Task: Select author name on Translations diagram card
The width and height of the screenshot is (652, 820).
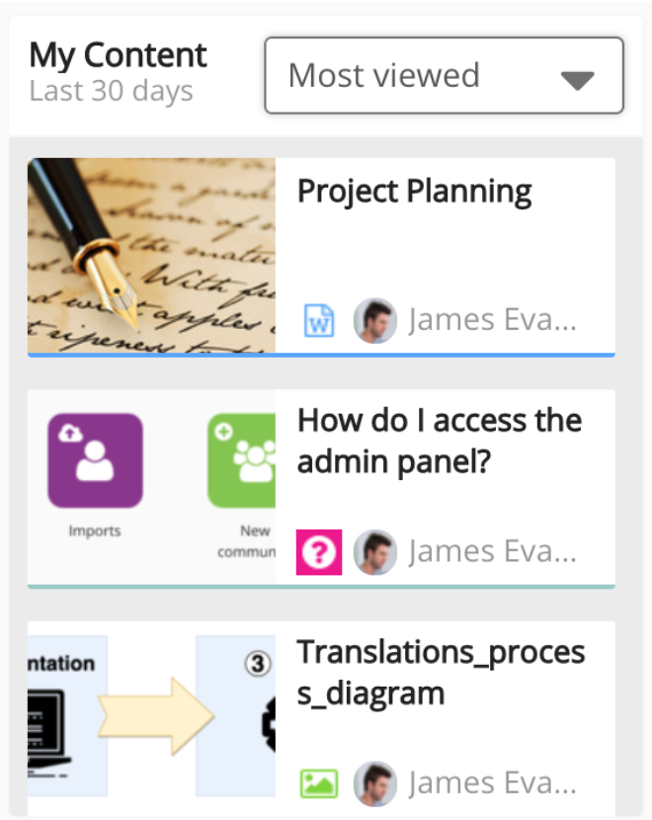Action: (492, 784)
